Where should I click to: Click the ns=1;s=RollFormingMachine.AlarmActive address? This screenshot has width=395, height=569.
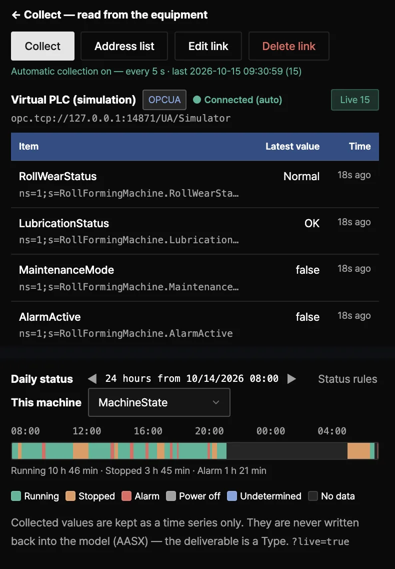(126, 333)
